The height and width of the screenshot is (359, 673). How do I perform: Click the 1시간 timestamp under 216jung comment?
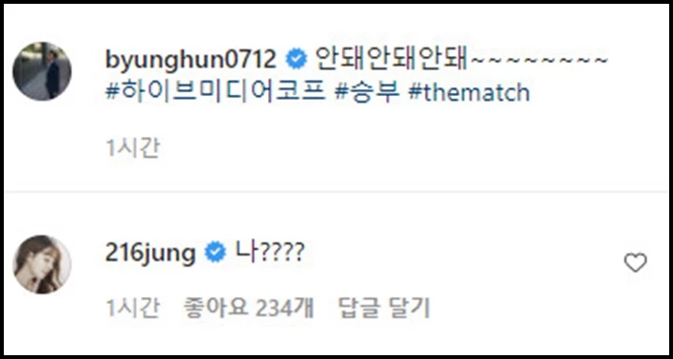[133, 308]
